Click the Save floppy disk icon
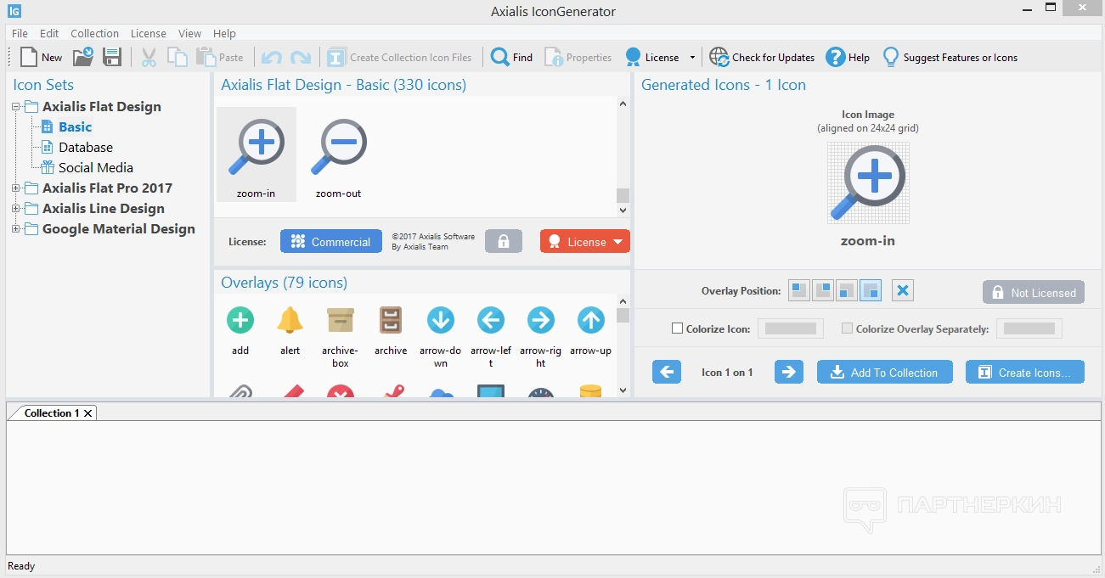The height and width of the screenshot is (578, 1105). (112, 57)
